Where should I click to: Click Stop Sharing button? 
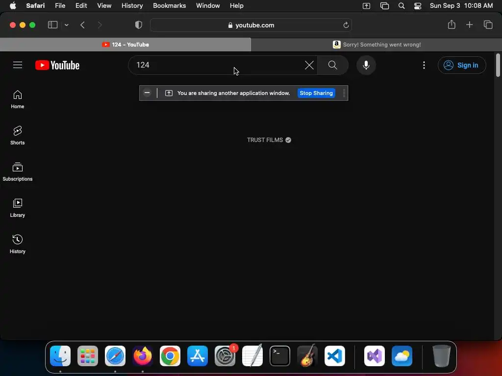pyautogui.click(x=316, y=93)
